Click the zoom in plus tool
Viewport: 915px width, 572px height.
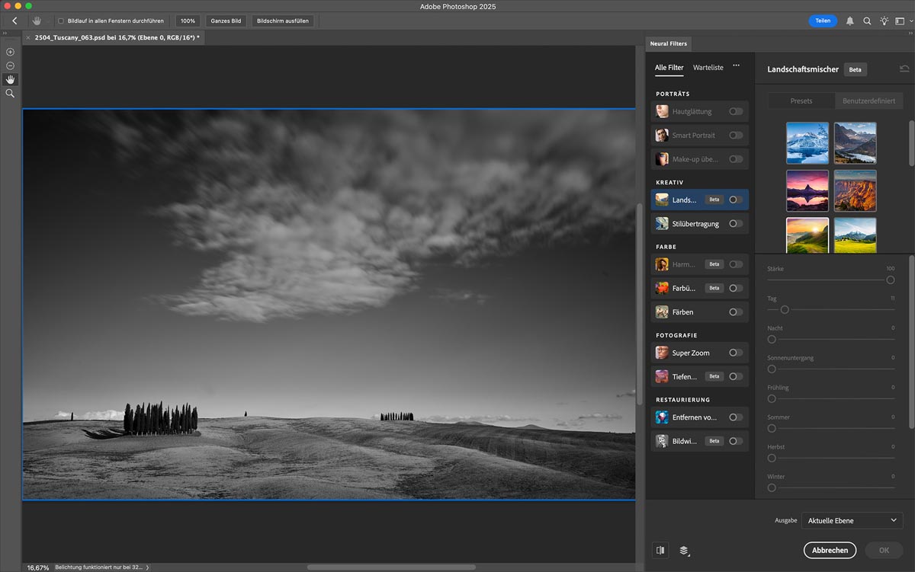coord(11,52)
